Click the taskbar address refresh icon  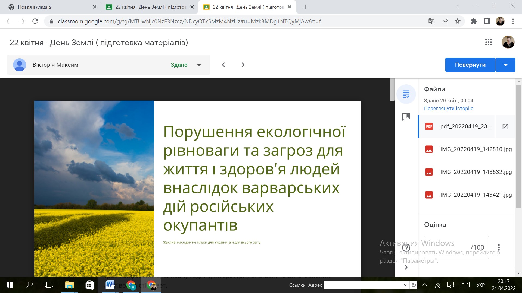click(414, 285)
